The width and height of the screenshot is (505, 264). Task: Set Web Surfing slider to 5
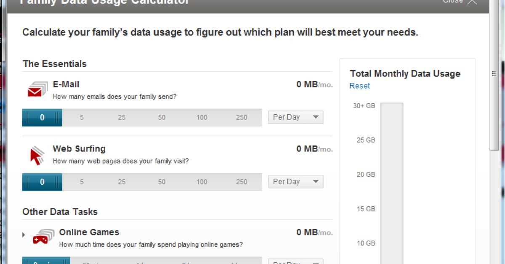click(x=82, y=182)
